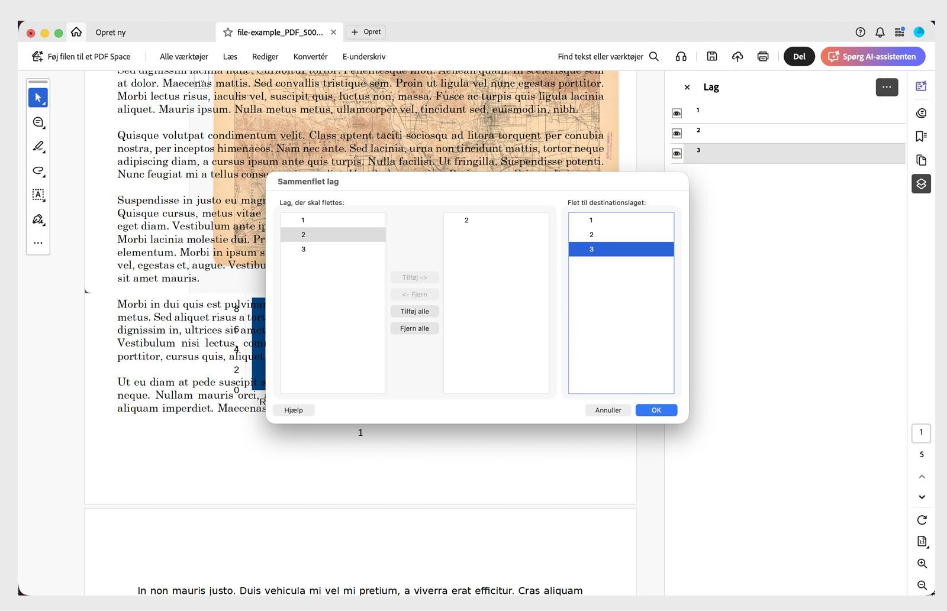Open the Lag panel options menu
This screenshot has height=611, width=947.
(x=887, y=87)
